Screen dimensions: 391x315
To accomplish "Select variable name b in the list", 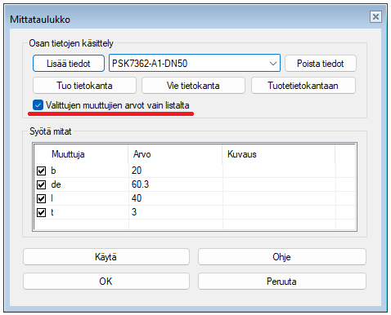I will pos(53,171).
